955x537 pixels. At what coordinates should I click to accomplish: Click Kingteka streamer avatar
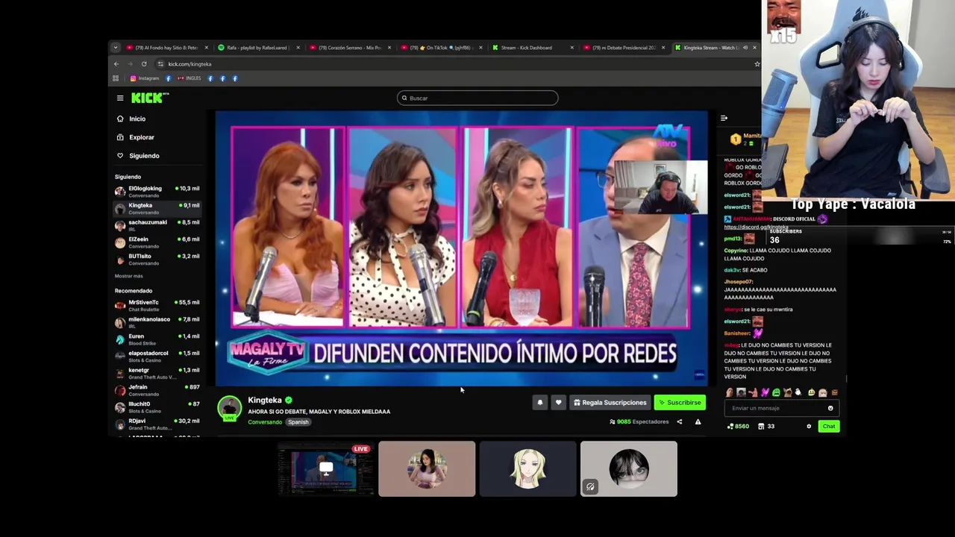pos(230,407)
